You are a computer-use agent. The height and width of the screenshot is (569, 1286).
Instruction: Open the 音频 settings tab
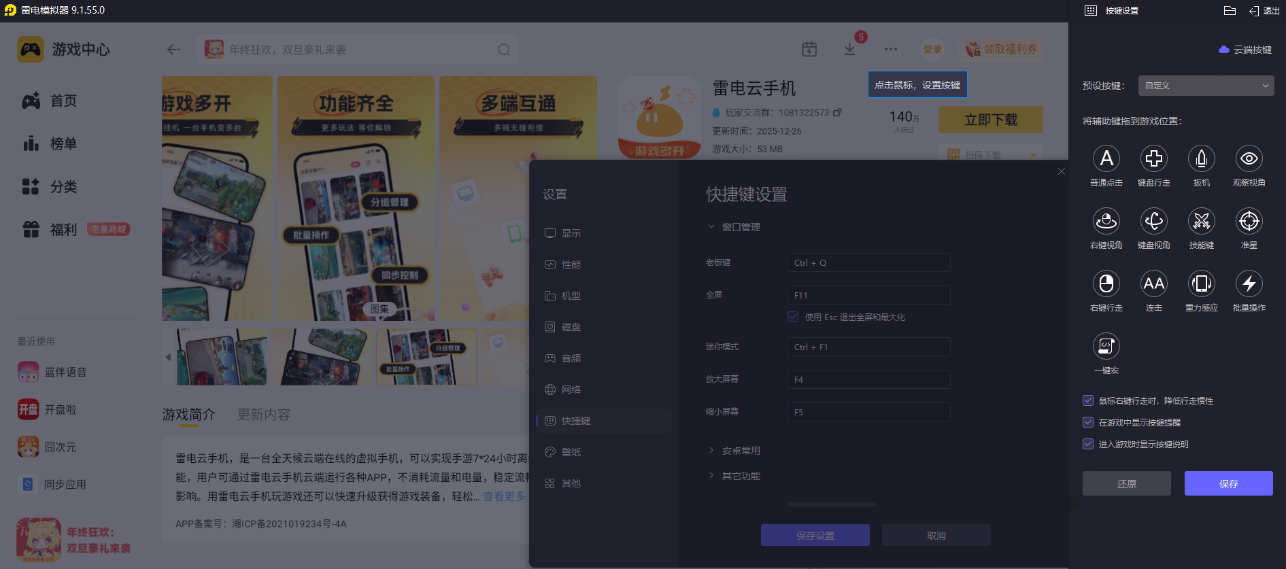[x=604, y=358]
